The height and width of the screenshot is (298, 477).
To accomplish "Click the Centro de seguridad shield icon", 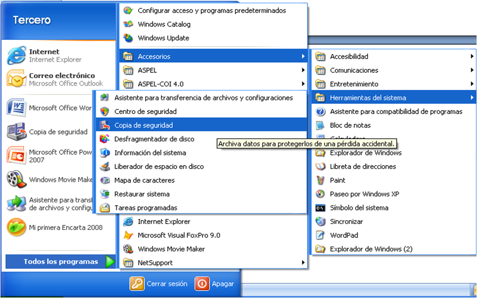I will (105, 111).
